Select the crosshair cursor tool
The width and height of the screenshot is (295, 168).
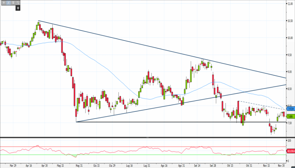pyautogui.click(x=3, y=3)
